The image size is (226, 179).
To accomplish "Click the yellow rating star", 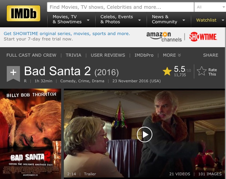I will click(167, 71).
